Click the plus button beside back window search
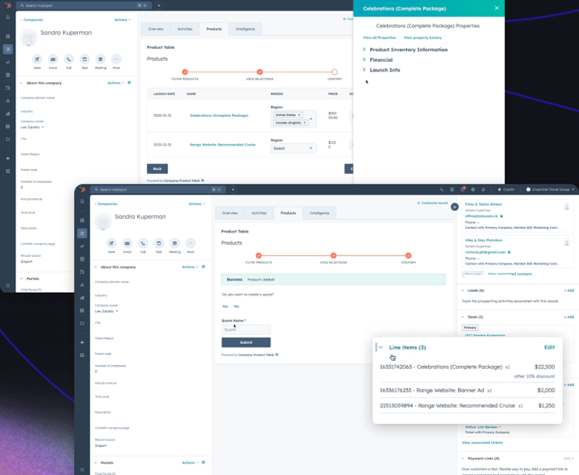 coord(158,5)
